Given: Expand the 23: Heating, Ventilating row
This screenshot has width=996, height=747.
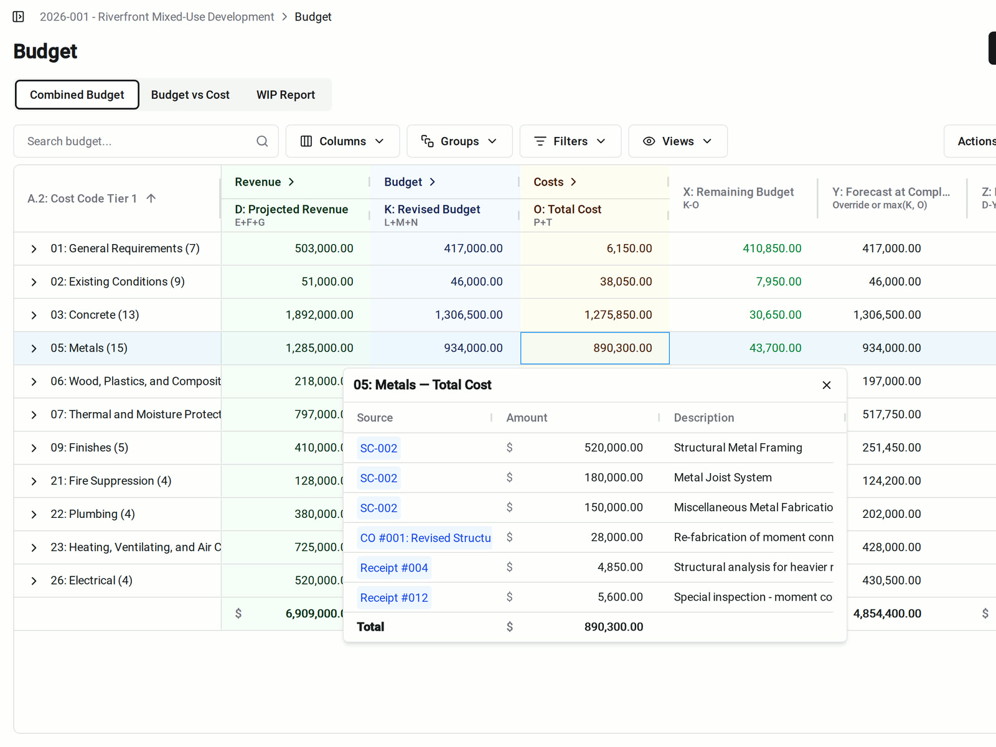Looking at the screenshot, I should [x=34, y=548].
